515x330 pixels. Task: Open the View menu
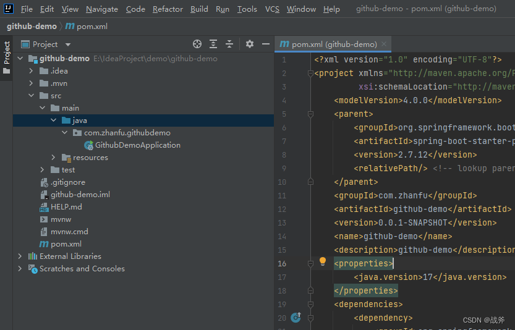point(70,9)
